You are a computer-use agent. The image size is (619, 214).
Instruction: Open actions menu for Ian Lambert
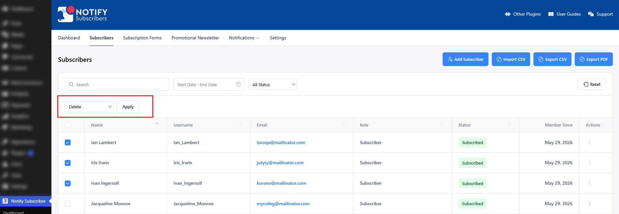point(590,142)
